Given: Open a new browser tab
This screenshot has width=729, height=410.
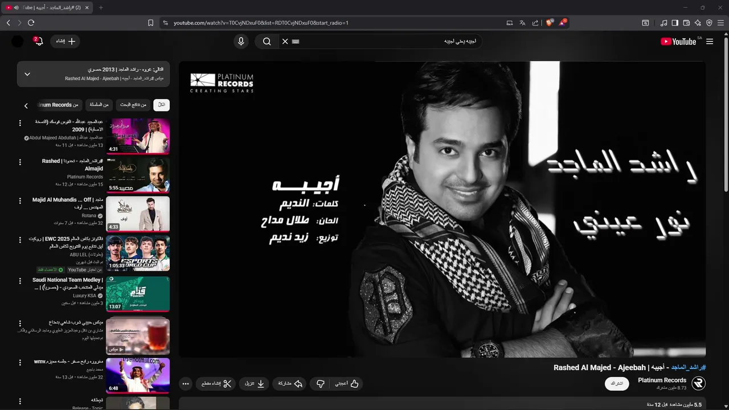Looking at the screenshot, I should pos(101,7).
